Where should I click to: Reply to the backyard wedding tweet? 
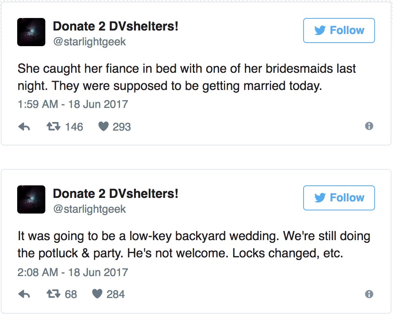(x=24, y=294)
